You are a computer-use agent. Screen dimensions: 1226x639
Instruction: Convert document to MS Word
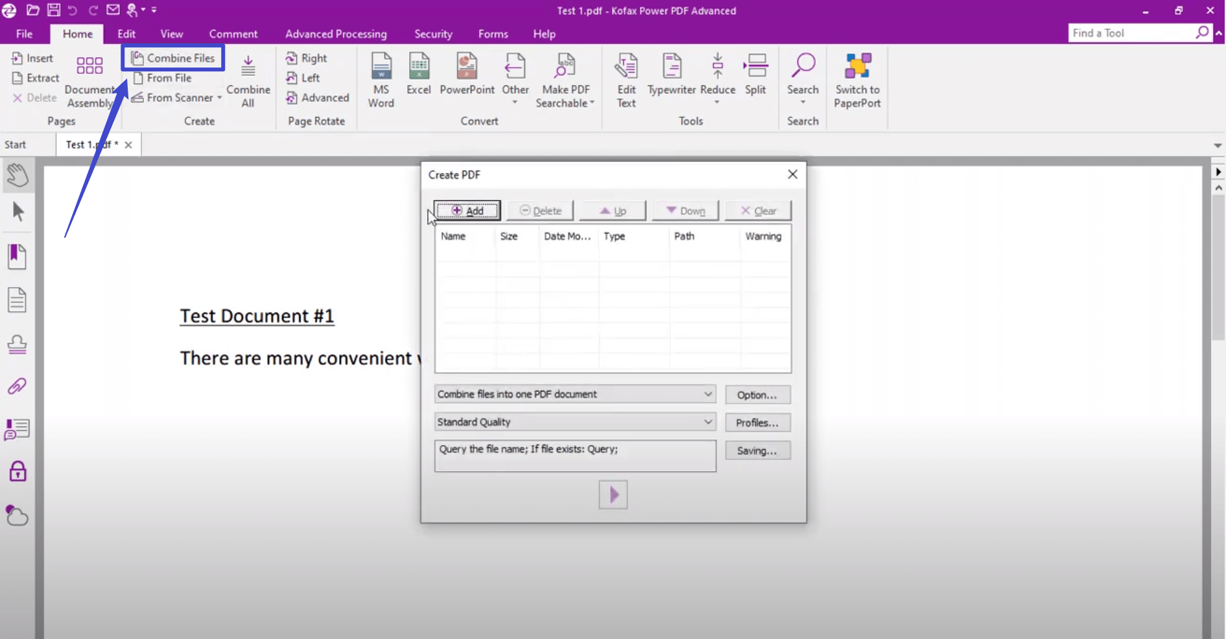click(x=381, y=78)
